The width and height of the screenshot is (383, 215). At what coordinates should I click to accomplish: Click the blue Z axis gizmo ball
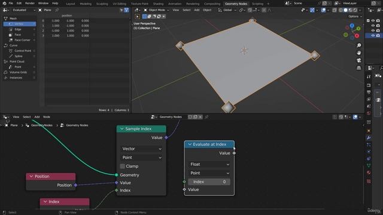(x=352, y=26)
